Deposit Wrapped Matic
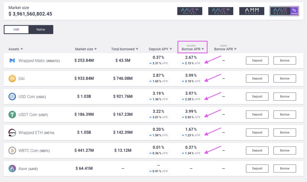 (x=257, y=61)
